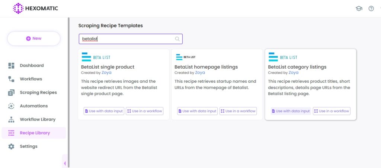Open the academy graduation cap icon
Image resolution: width=381 pixels, height=168 pixels.
[359, 9]
